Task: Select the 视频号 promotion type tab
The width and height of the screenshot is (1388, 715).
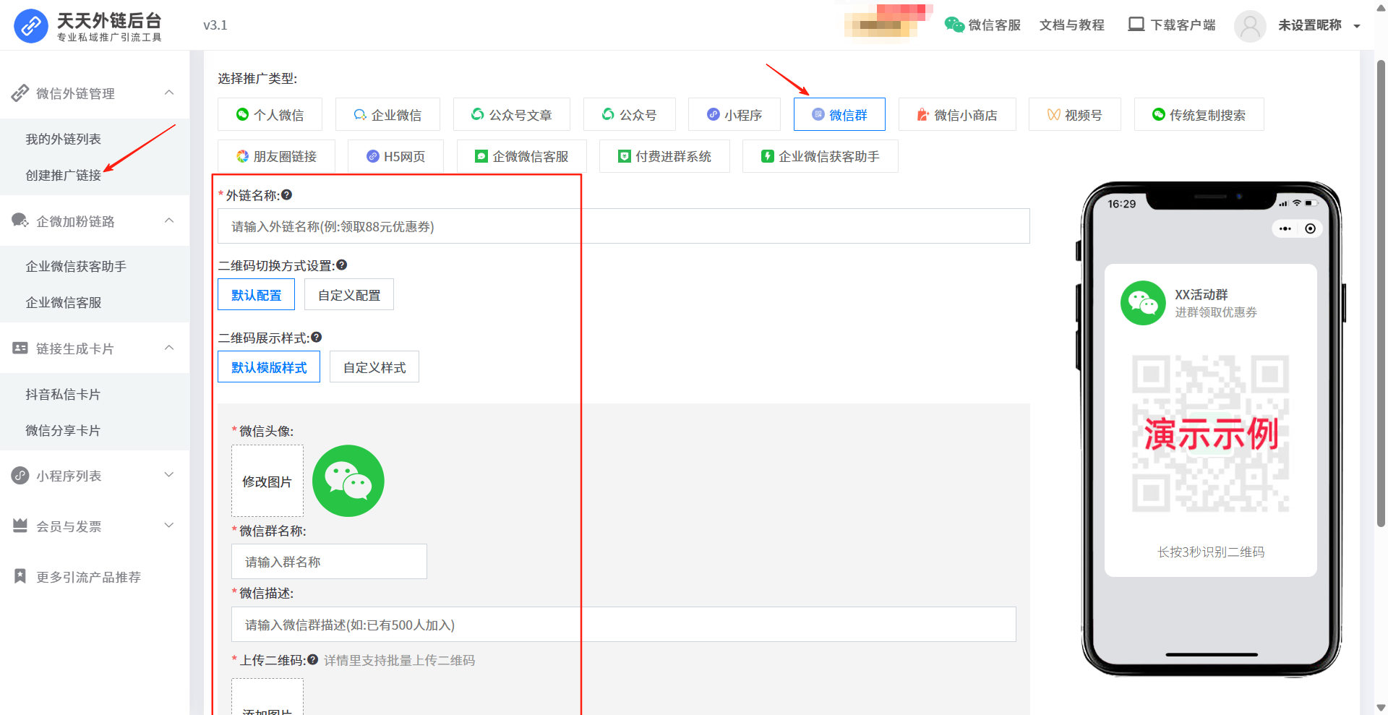Action: coord(1074,115)
